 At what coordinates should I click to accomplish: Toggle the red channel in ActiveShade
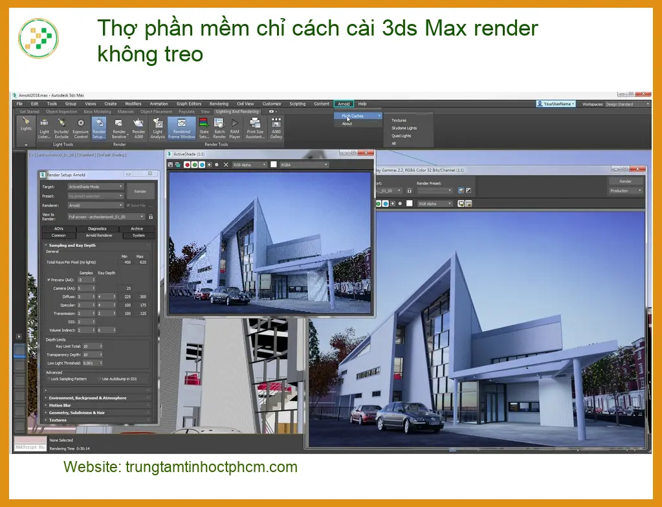click(x=187, y=164)
